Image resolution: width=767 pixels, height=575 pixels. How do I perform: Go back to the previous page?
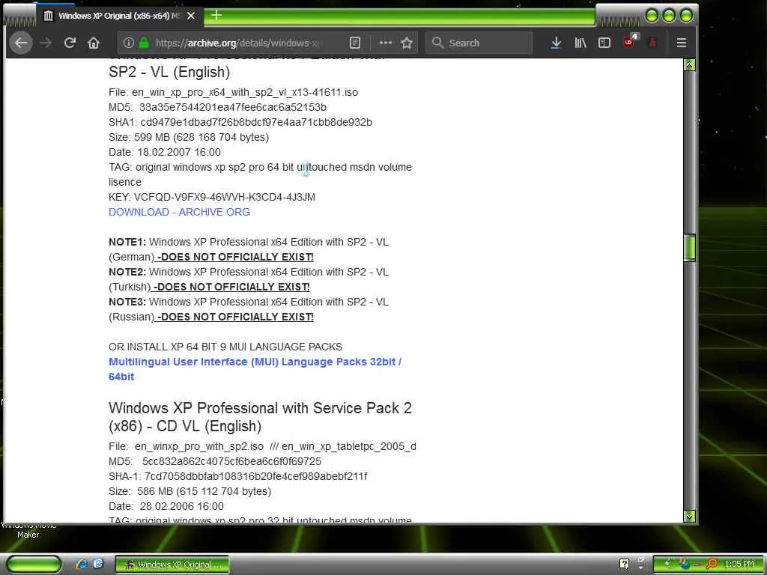click(21, 43)
